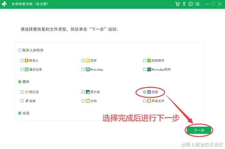The image size is (225, 149).
Task: Toggle the 全选 select-all checkbox
Action: [20, 113]
